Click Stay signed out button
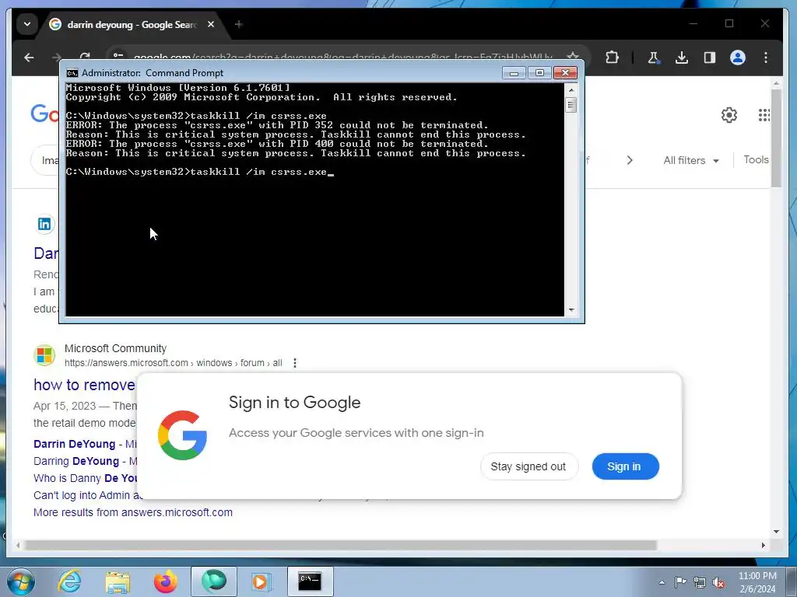The width and height of the screenshot is (797, 597). tap(528, 466)
